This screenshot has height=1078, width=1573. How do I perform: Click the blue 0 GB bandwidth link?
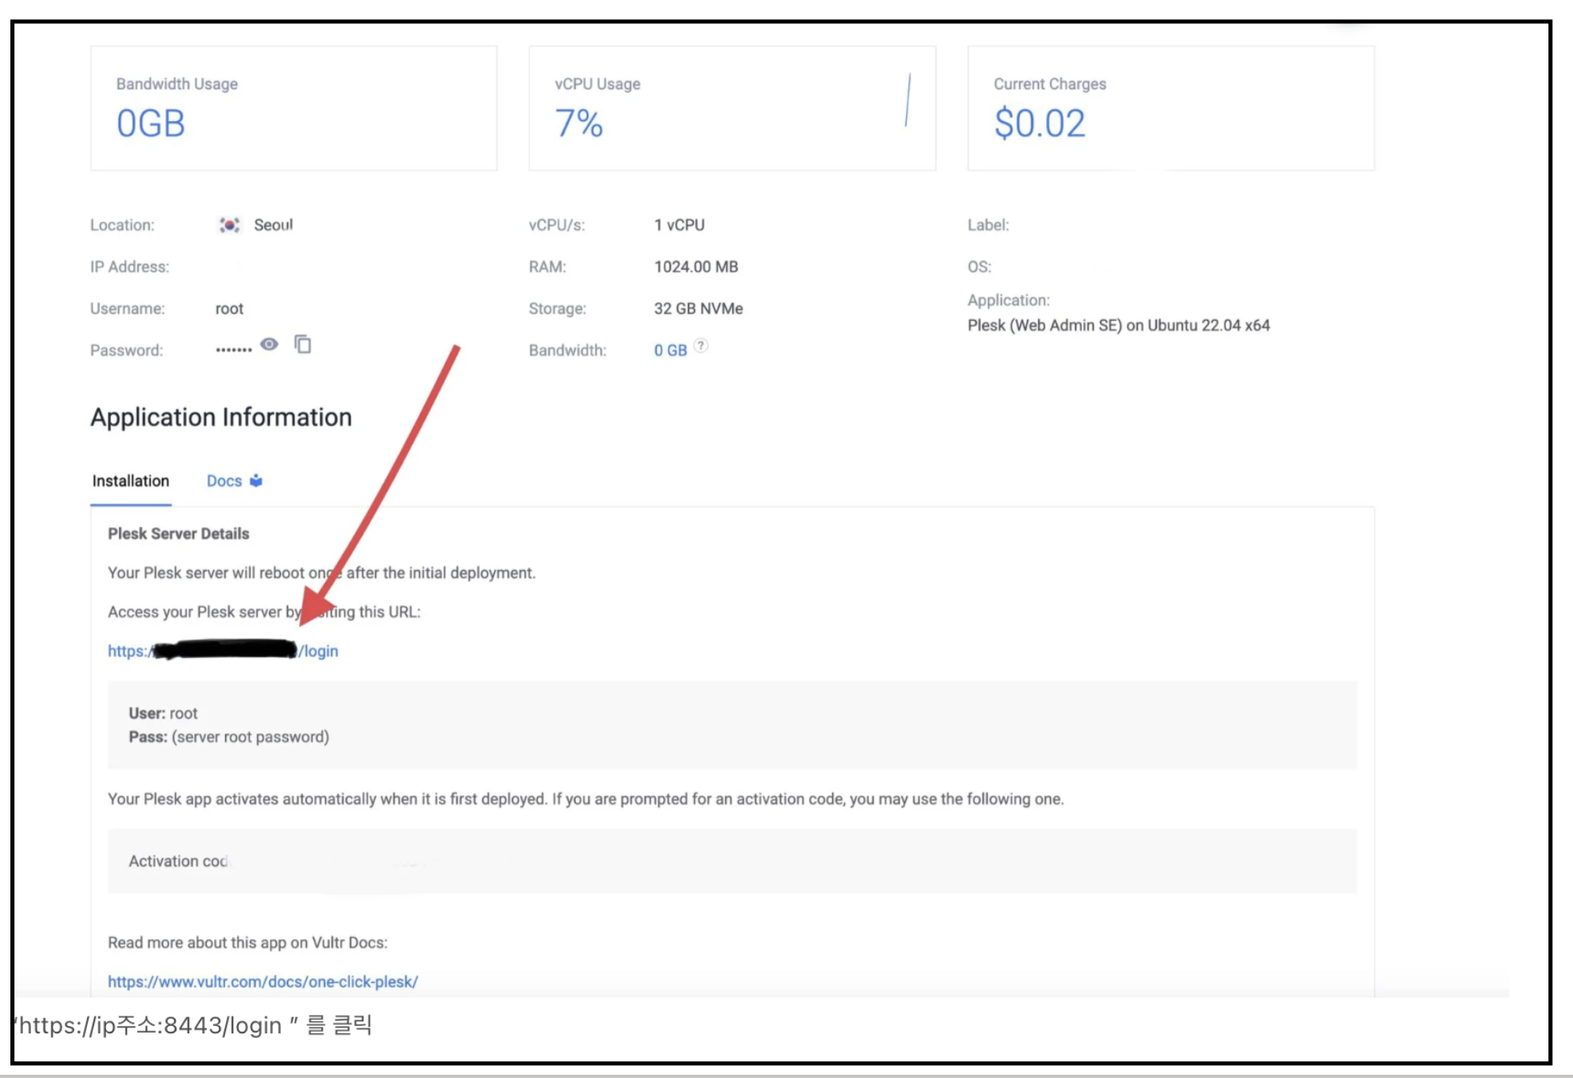(x=670, y=351)
